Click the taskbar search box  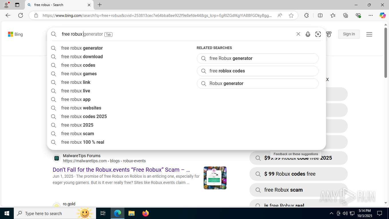pos(55,213)
